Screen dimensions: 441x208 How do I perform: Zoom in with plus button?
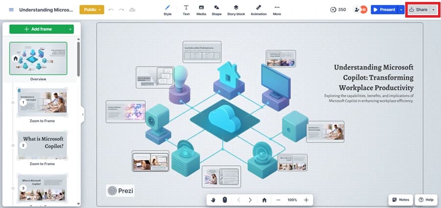[306, 200]
